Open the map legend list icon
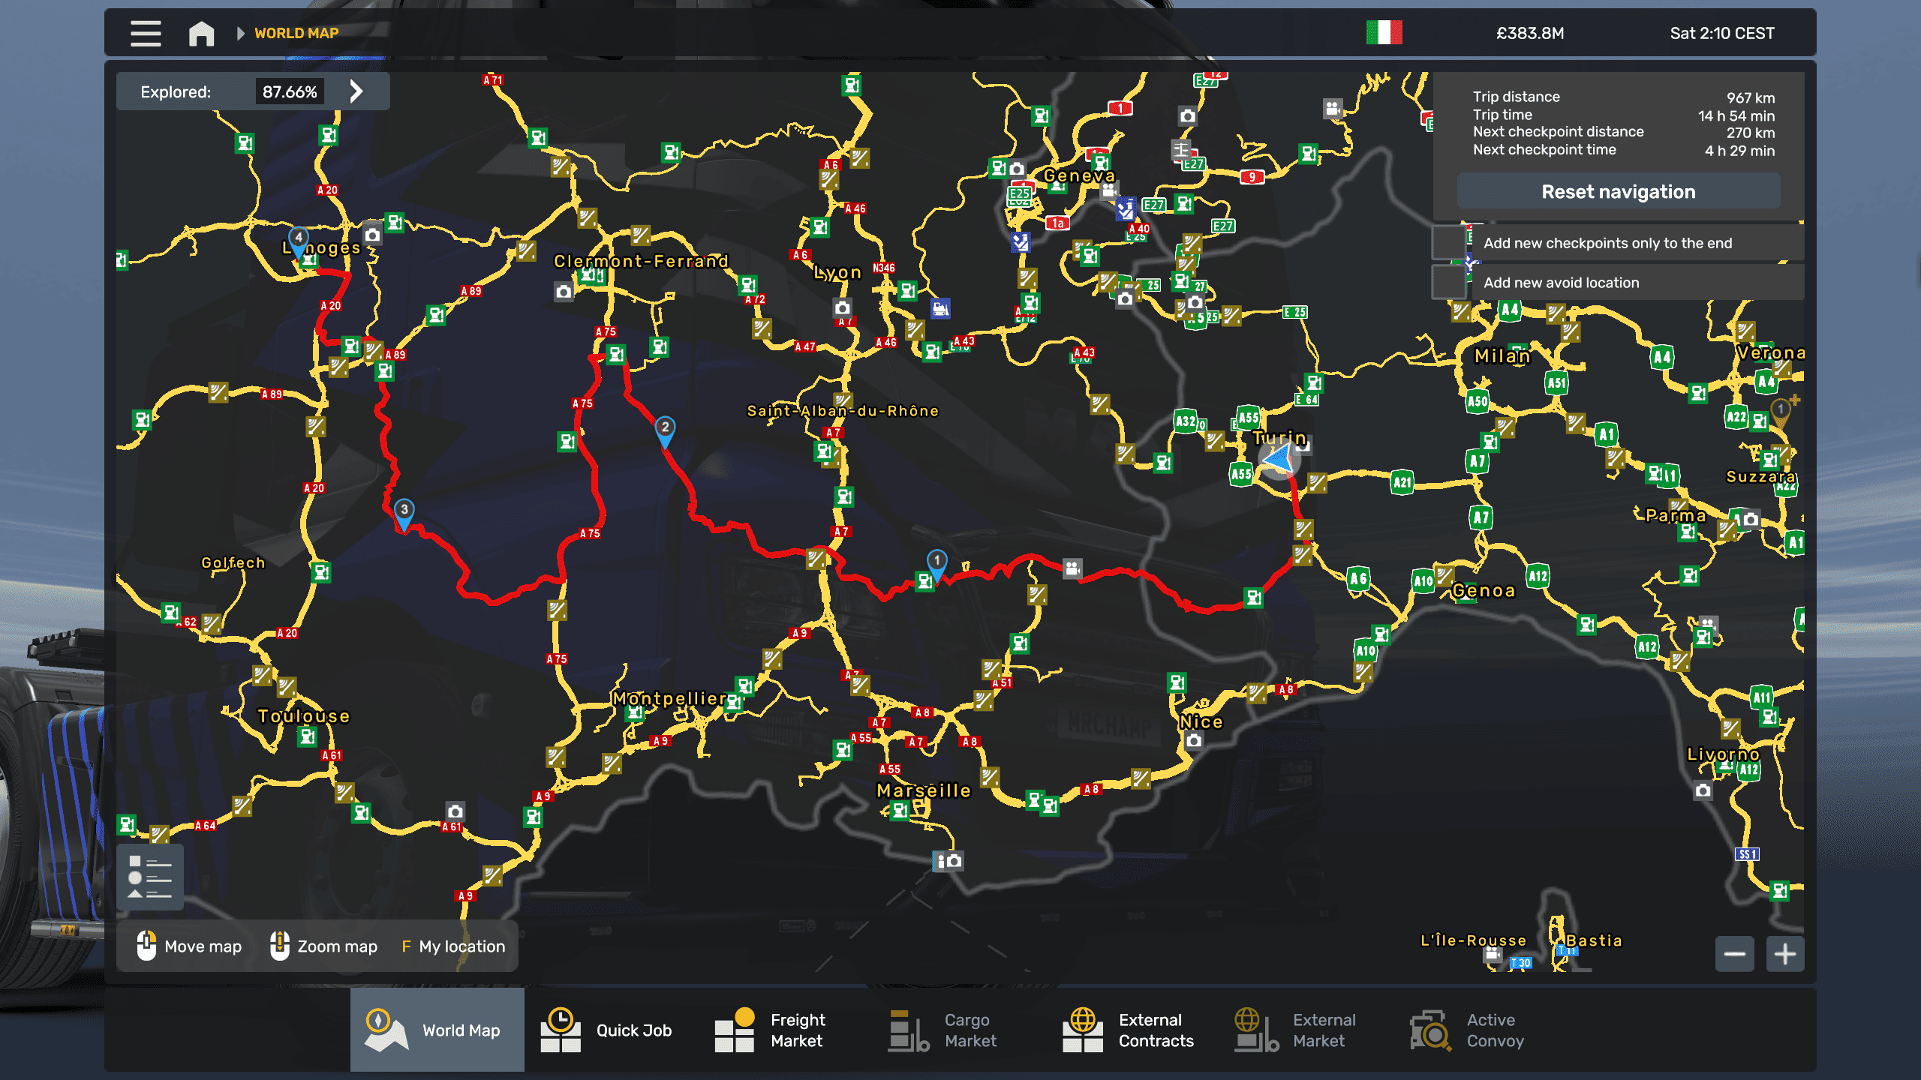The image size is (1921, 1080). [x=150, y=877]
